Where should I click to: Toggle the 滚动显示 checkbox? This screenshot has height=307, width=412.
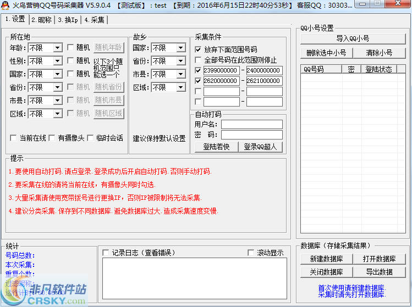[251, 253]
